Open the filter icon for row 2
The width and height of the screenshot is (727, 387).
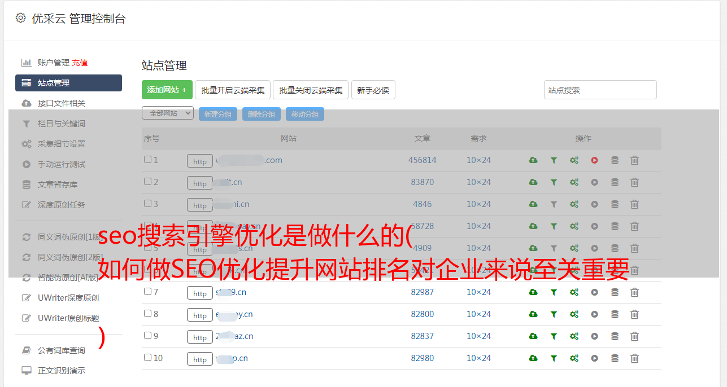(554, 182)
